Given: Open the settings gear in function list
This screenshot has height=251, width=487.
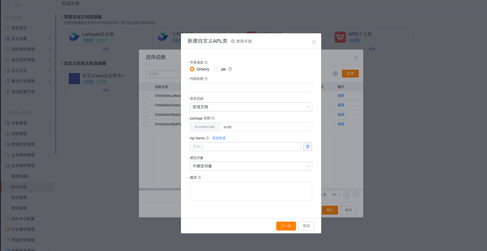Looking at the screenshot, I should pyautogui.click(x=335, y=74).
